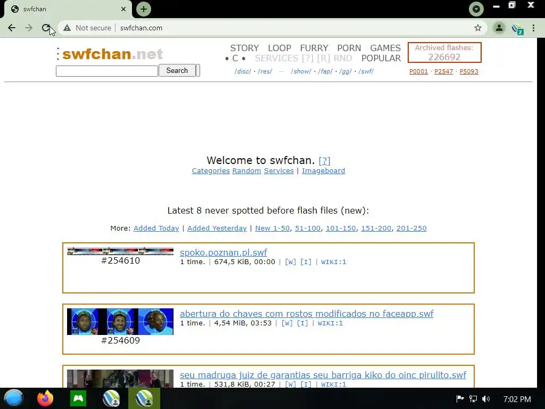The height and width of the screenshot is (409, 545).
Task: Click the swfchan.net logo
Action: 112,54
